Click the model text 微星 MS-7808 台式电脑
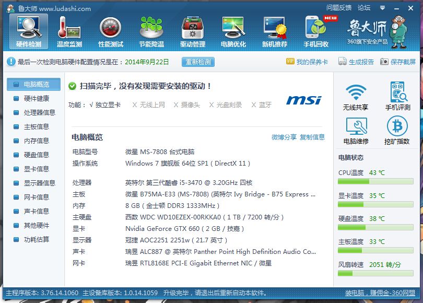 click(x=160, y=151)
